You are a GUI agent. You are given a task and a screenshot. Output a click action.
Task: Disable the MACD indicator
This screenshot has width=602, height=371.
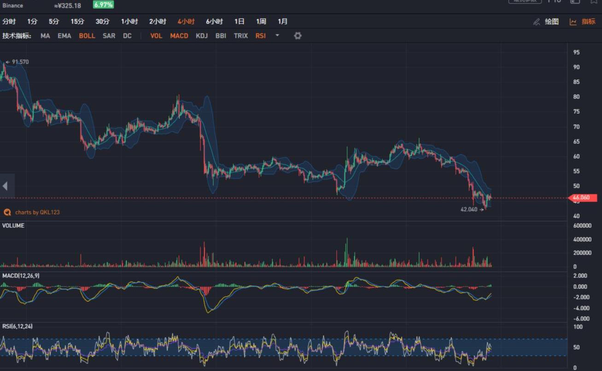point(179,35)
